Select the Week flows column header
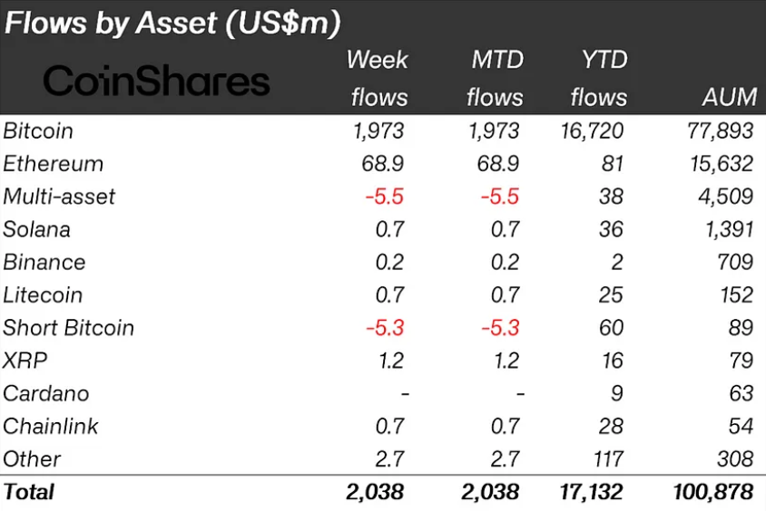This screenshot has height=511, width=766. click(378, 79)
